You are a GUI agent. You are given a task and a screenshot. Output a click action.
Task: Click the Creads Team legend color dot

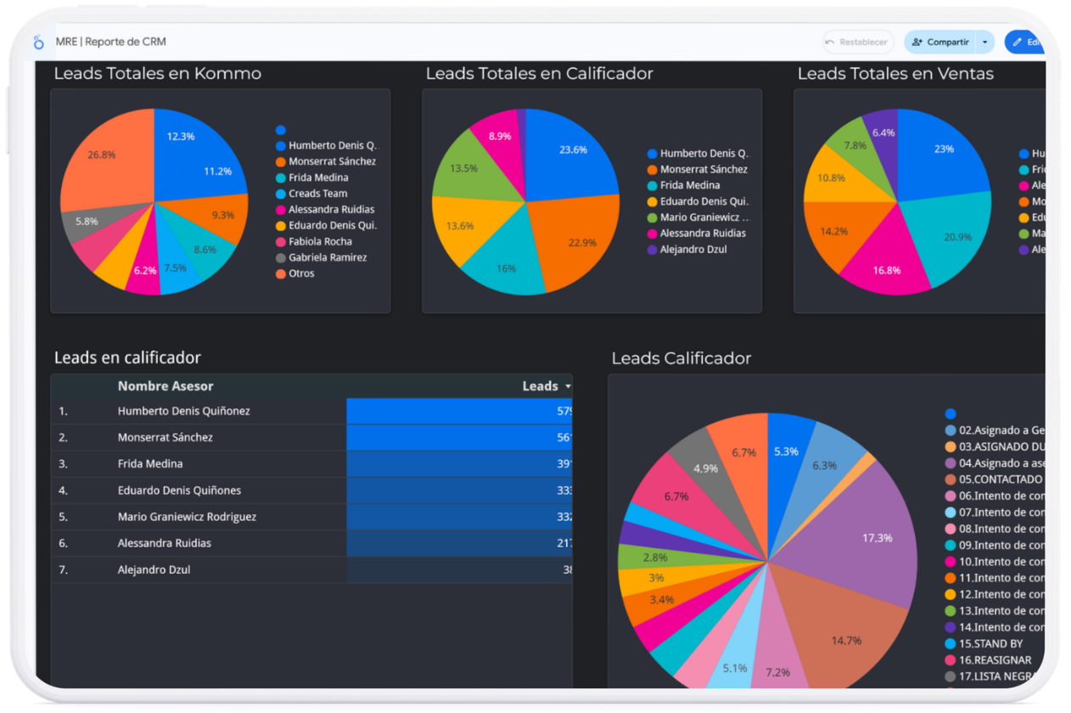coord(280,194)
